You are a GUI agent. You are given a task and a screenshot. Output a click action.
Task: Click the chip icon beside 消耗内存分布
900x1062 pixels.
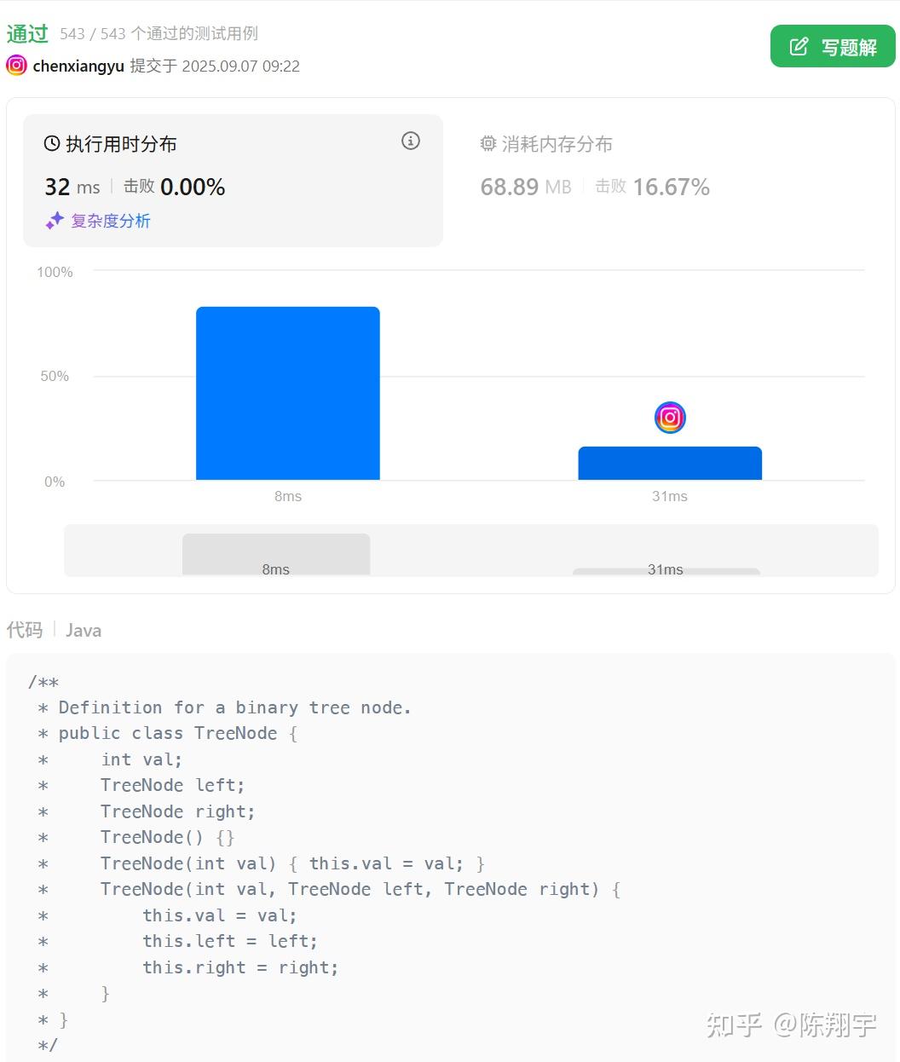(x=488, y=144)
